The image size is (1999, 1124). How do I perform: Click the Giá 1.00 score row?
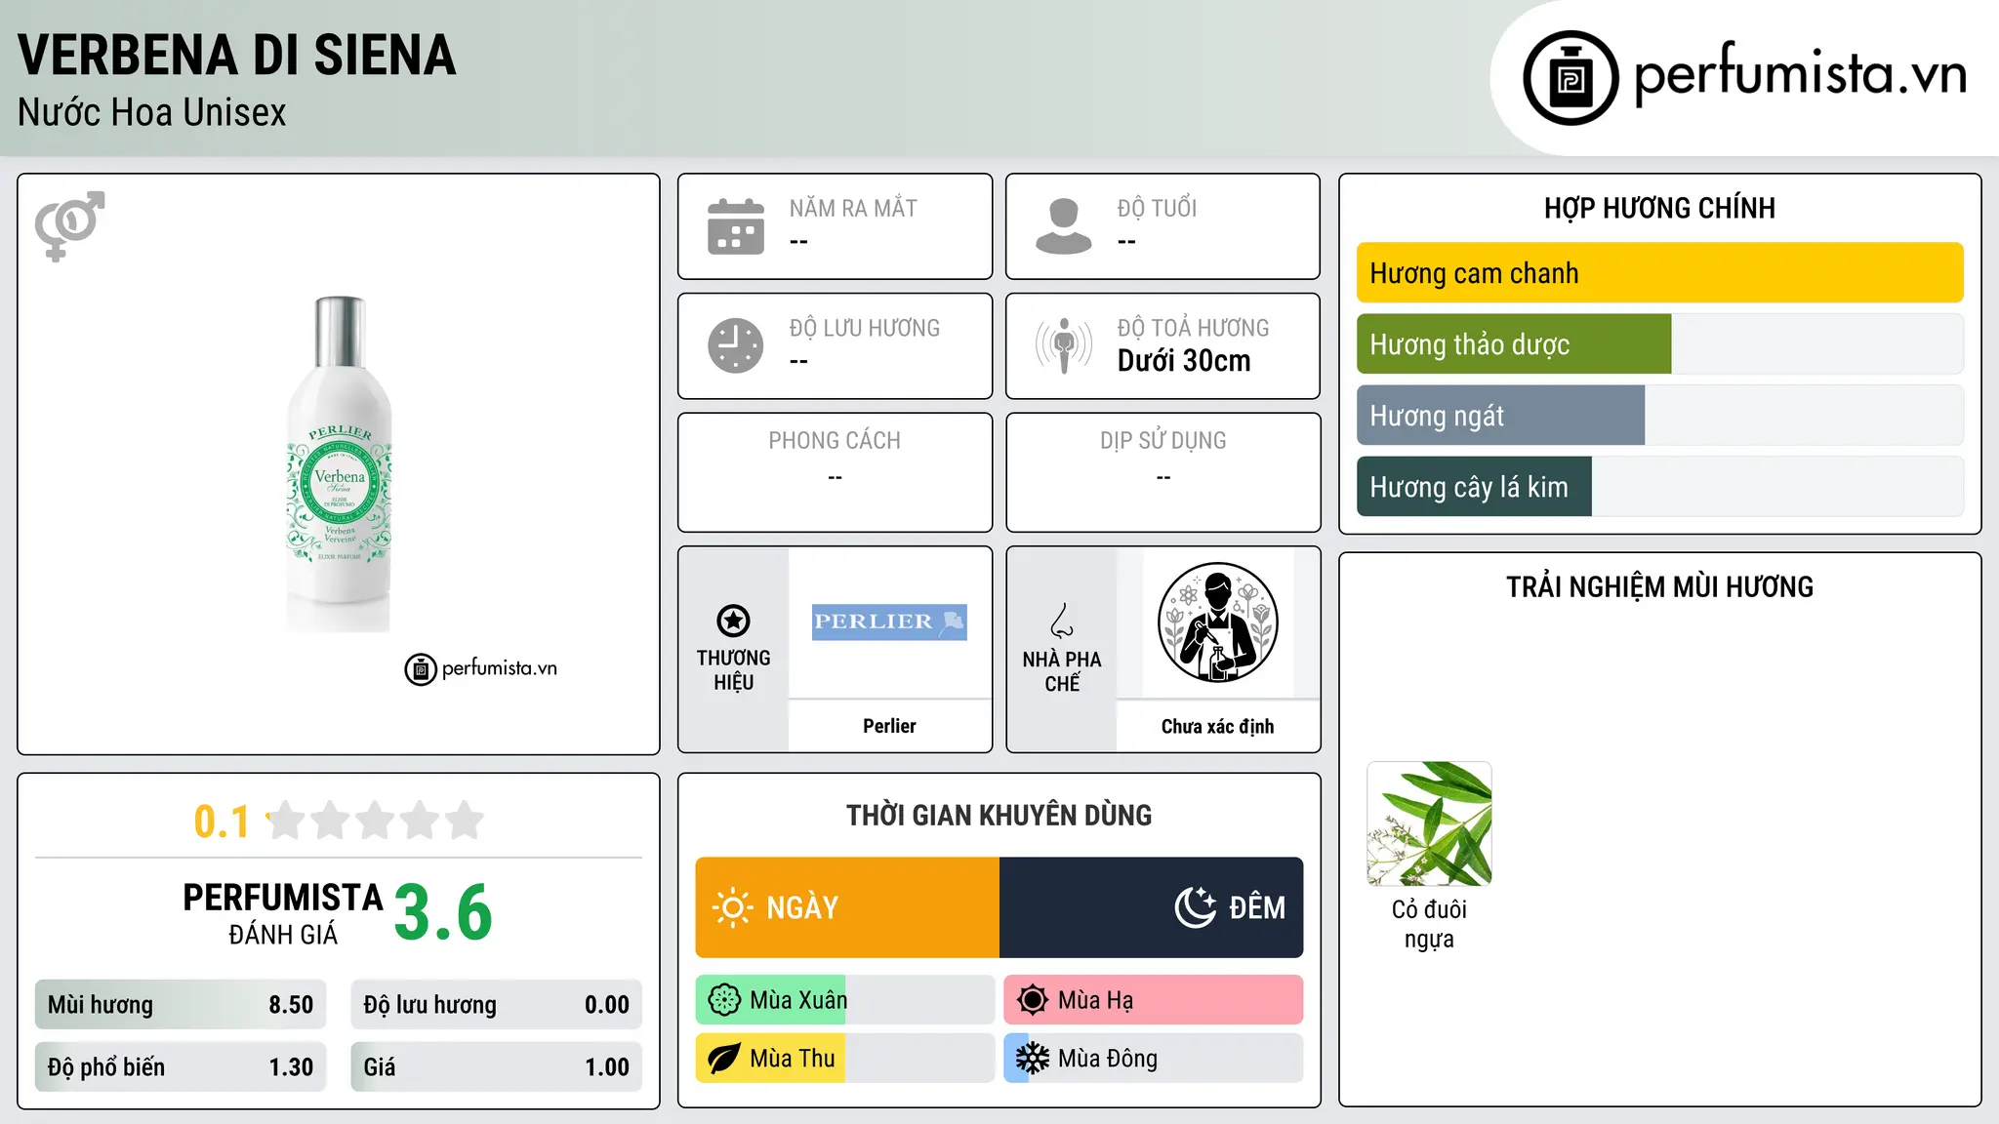497,1067
